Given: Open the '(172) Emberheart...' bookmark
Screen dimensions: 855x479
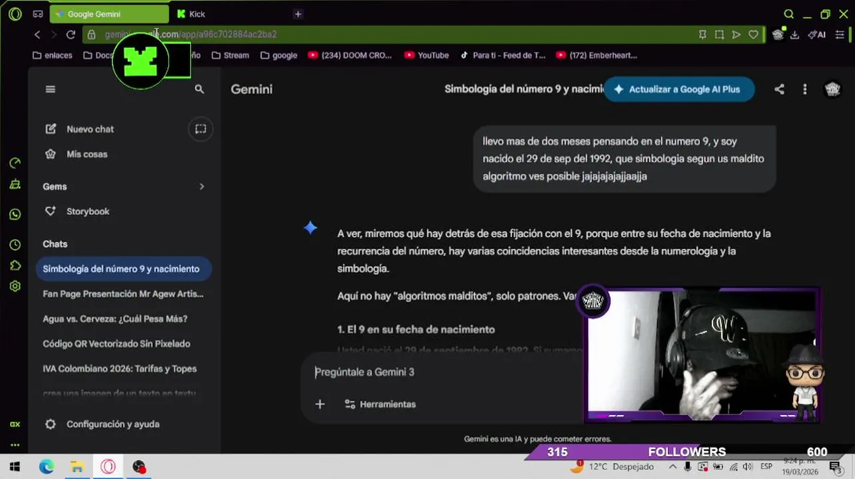Looking at the screenshot, I should [x=597, y=55].
